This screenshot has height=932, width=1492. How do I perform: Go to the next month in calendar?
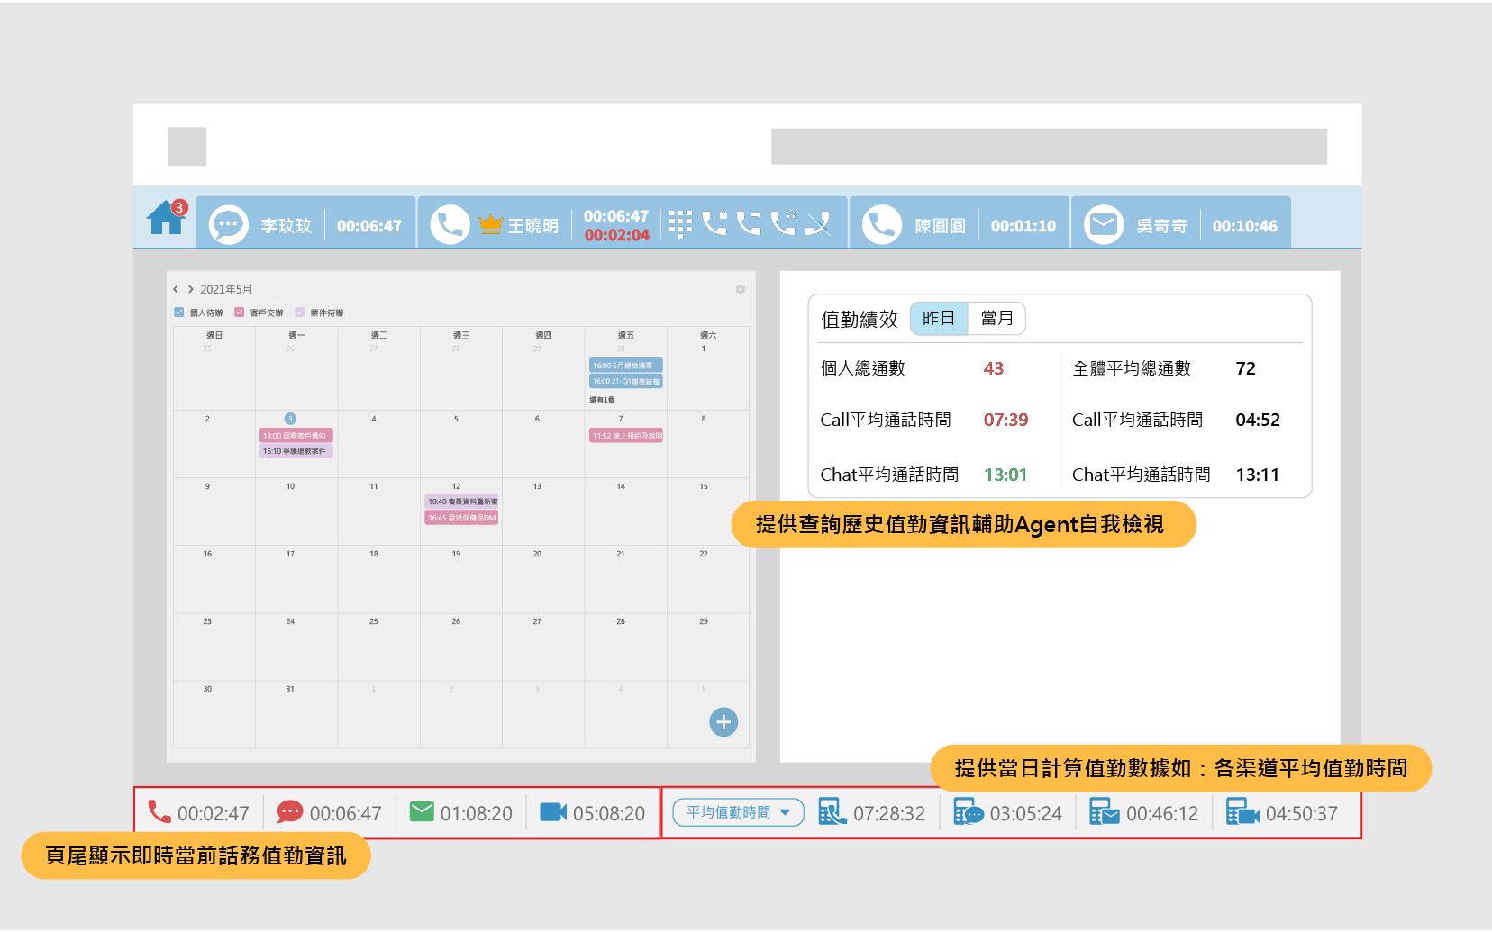tap(190, 289)
